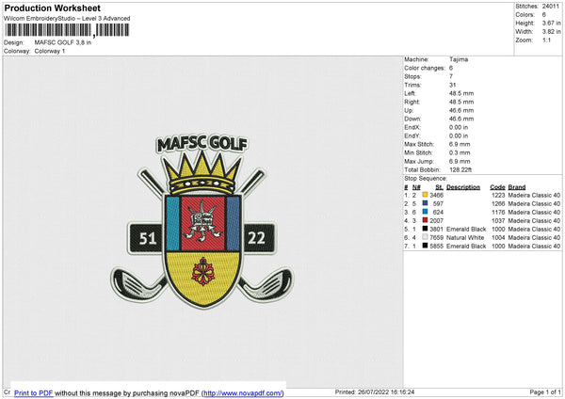The image size is (565, 399).
Task: Click stitch count 5855 in stop 7
Action: 436,246
